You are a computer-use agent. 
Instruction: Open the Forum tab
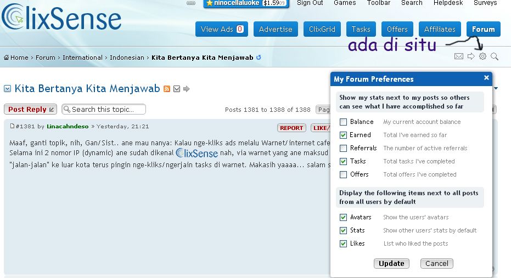[484, 29]
